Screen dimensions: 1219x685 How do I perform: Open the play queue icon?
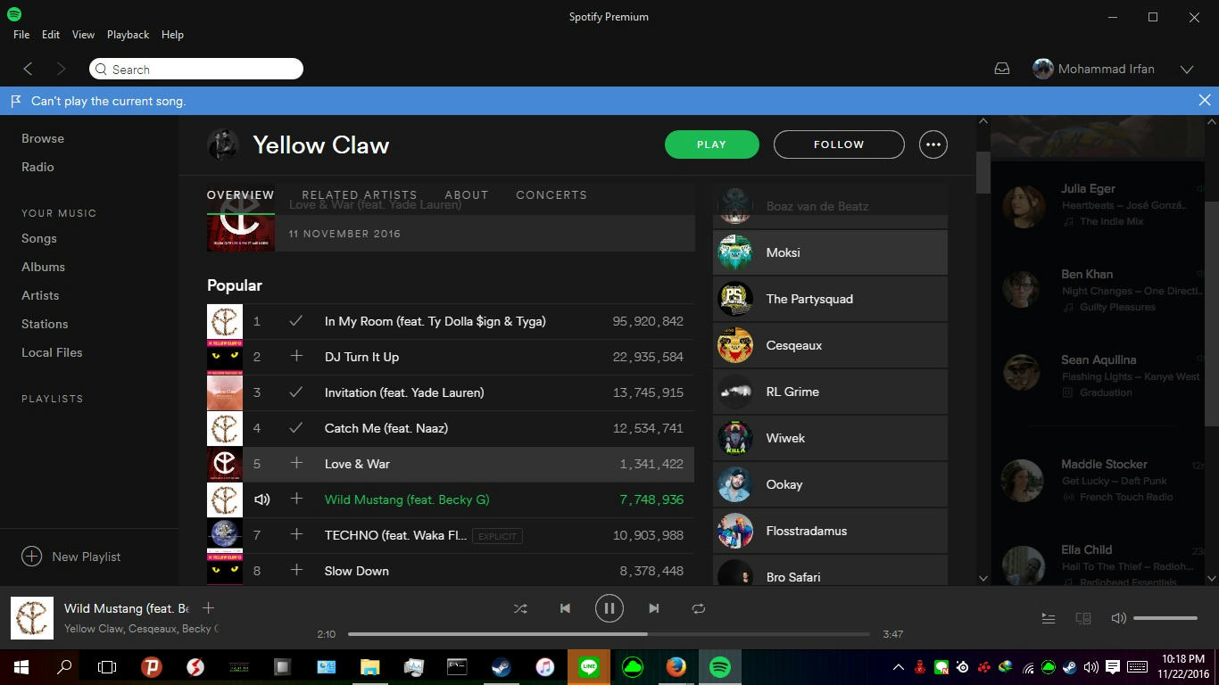[1049, 618]
